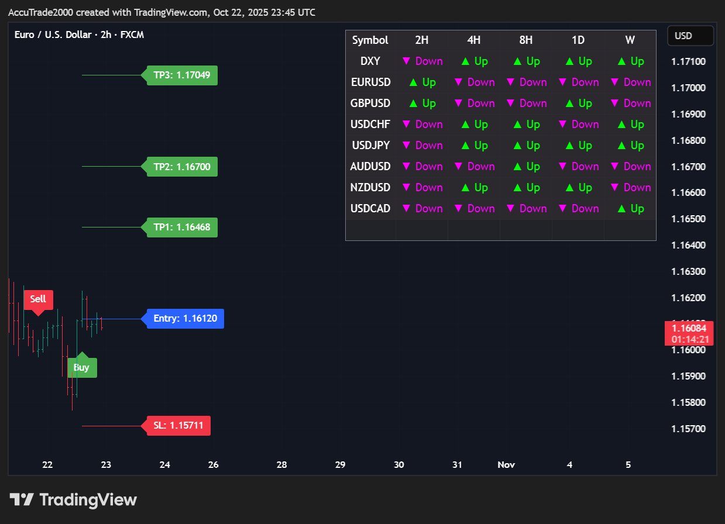Click the TradingView logo
The width and height of the screenshot is (725, 524).
click(x=73, y=500)
